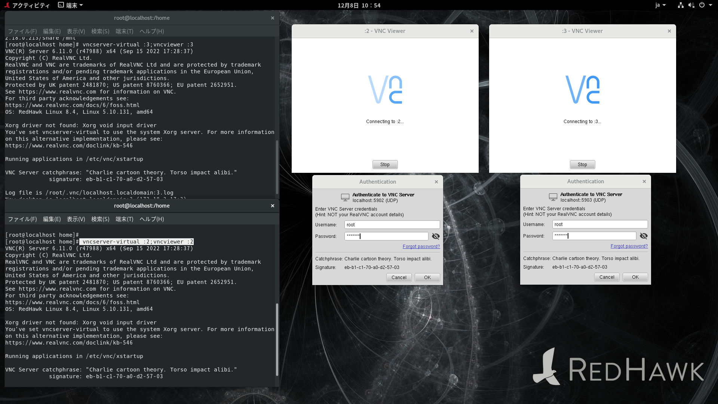Open the clock showing 12月8日 10:54

(x=359, y=5)
